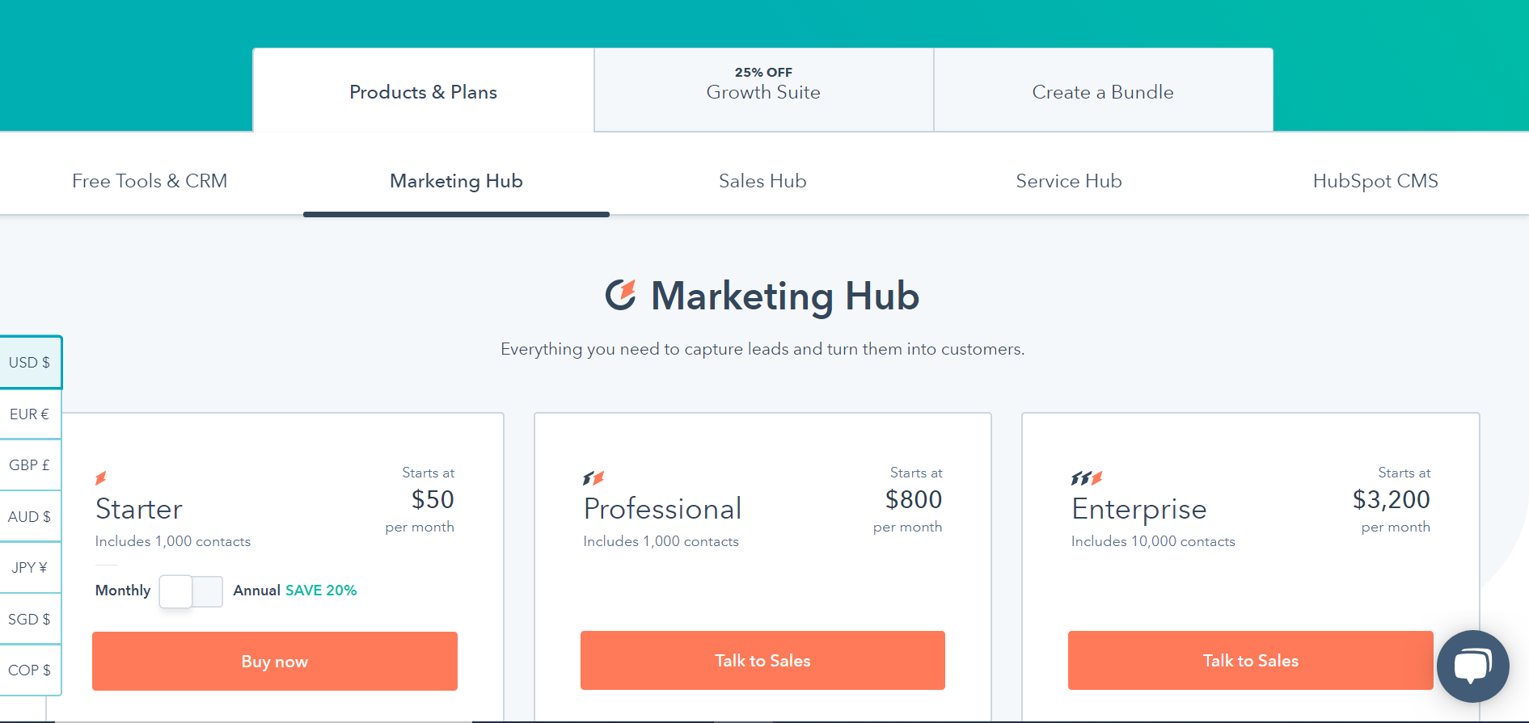Screen dimensions: 1529x723
Task: Select USD $ currency option
Action: pyautogui.click(x=30, y=363)
